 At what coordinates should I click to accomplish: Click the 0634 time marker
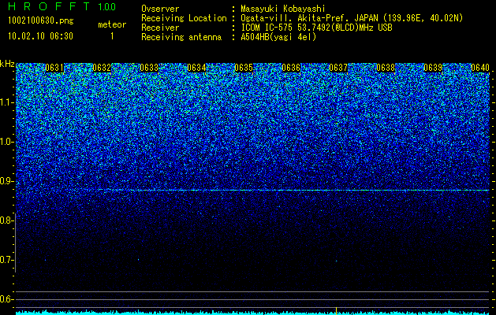(x=196, y=68)
